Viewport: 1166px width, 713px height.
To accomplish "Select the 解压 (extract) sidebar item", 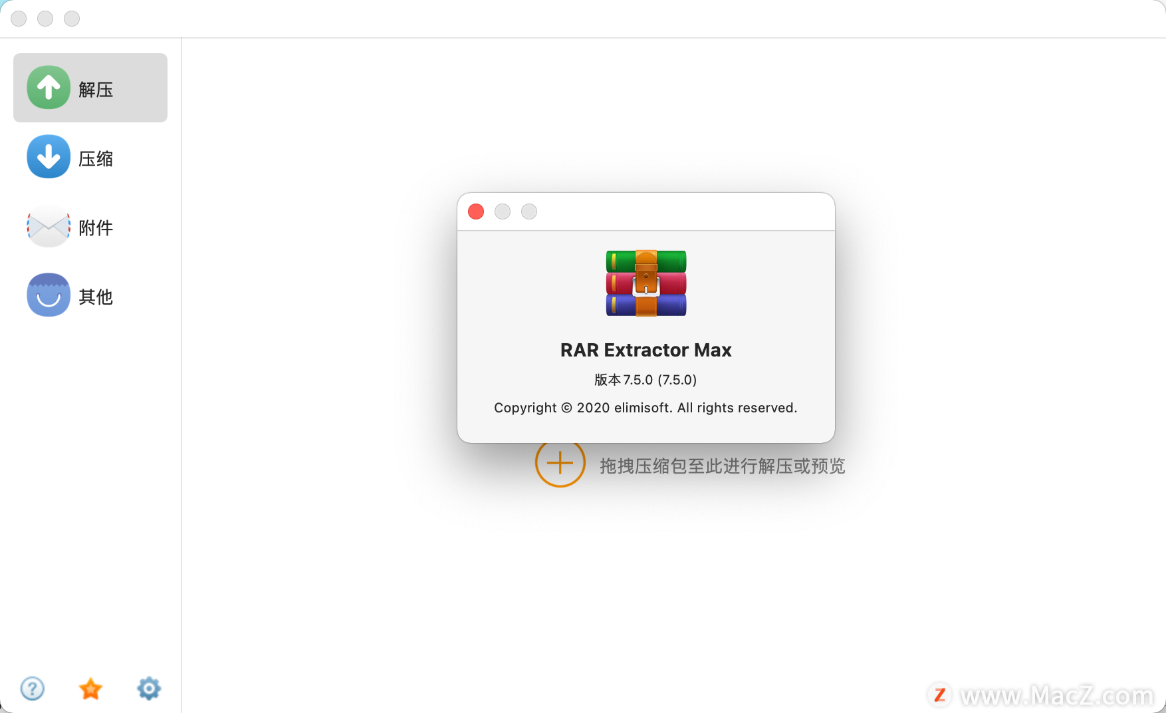I will tap(90, 88).
